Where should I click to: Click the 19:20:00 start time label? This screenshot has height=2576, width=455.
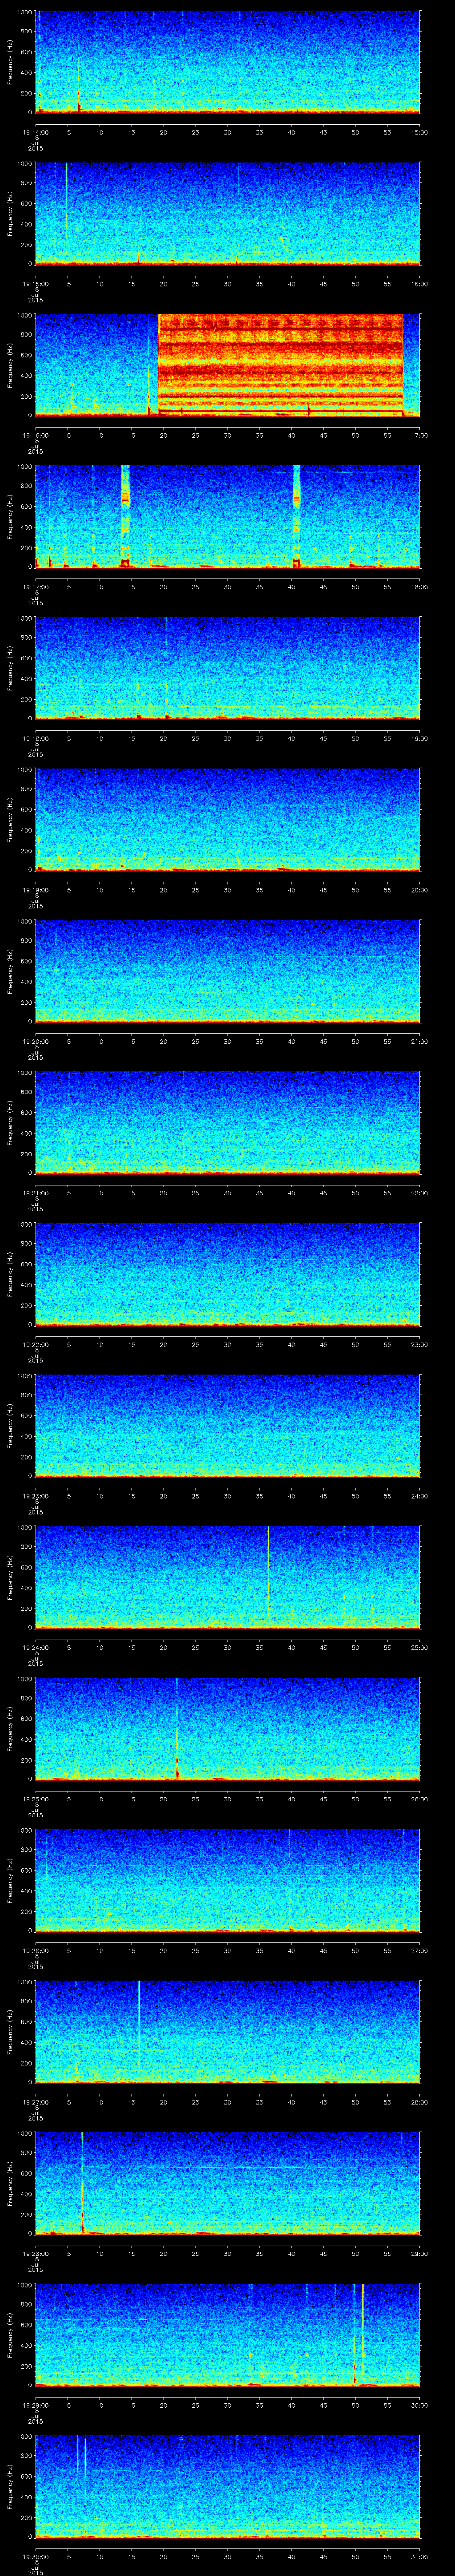coord(35,1041)
